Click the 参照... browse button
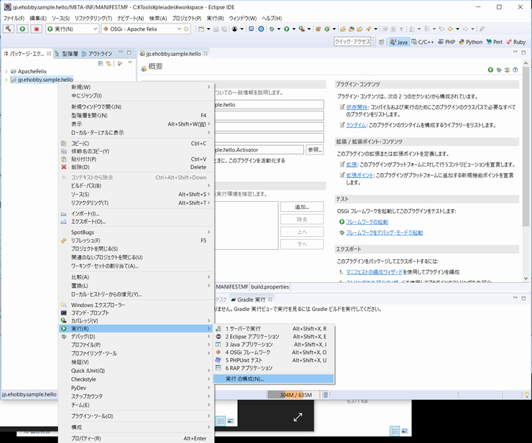532x443 pixels. (314, 149)
